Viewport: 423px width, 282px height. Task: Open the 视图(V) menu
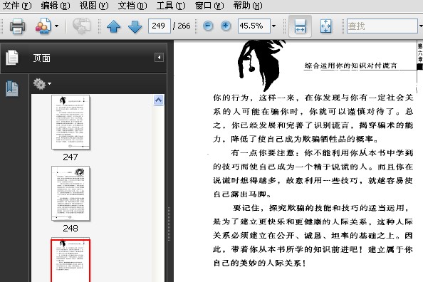pos(94,6)
